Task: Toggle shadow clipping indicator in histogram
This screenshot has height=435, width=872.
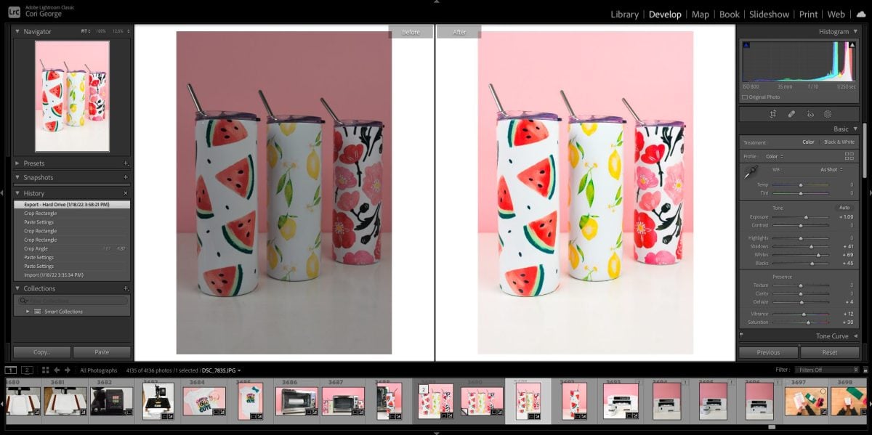Action: pos(746,45)
